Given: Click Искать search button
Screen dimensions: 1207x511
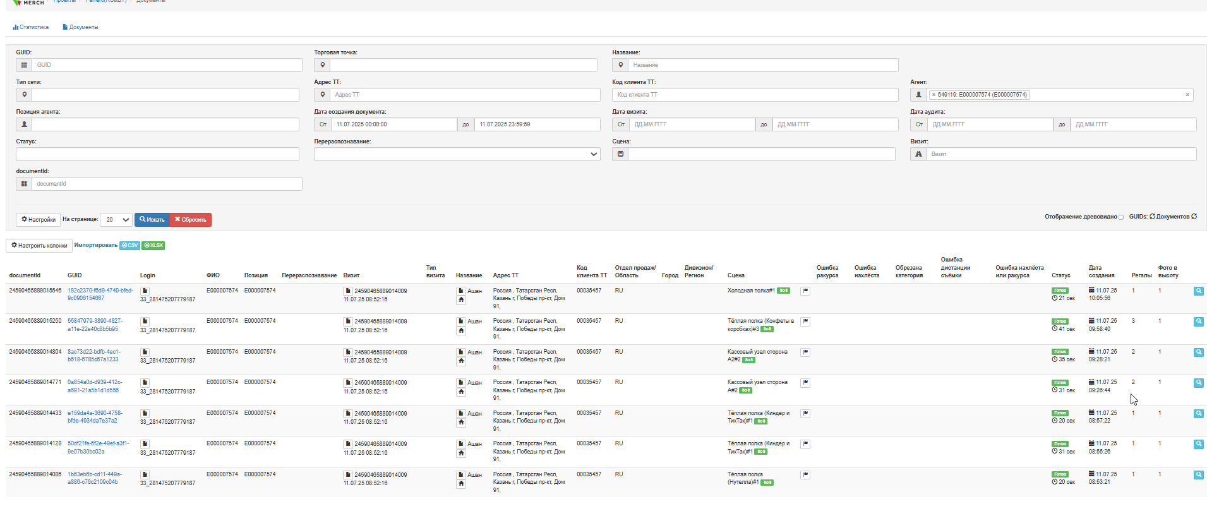Looking at the screenshot, I should coord(152,220).
